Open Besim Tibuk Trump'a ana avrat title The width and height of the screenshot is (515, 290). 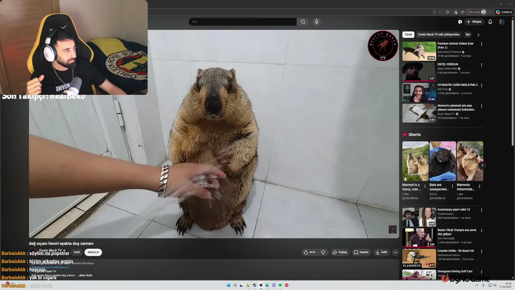click(x=457, y=232)
